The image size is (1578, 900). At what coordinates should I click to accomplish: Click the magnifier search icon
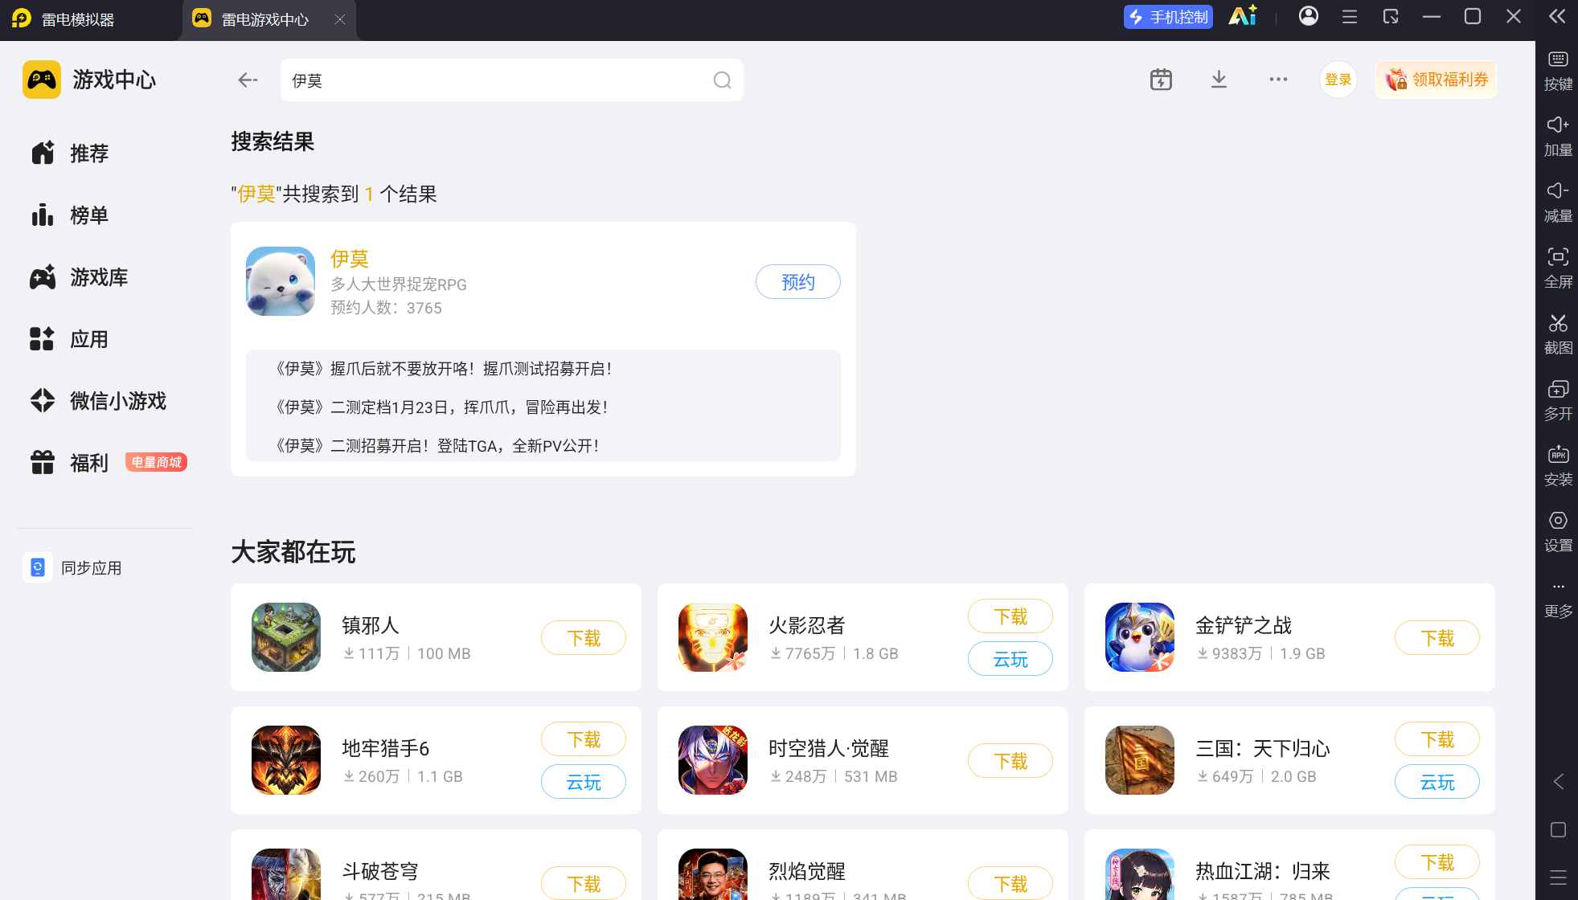pyautogui.click(x=722, y=80)
